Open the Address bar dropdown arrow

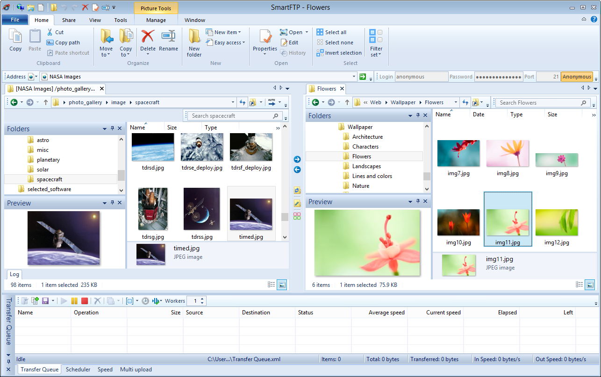point(354,77)
